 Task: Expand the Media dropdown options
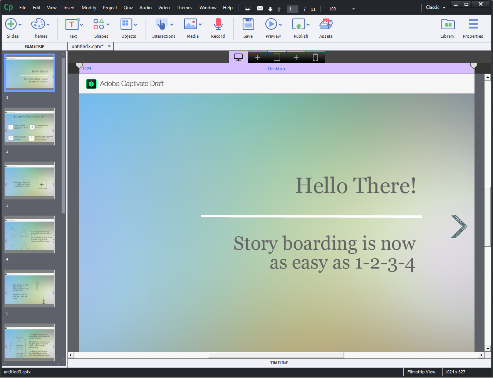coord(200,25)
